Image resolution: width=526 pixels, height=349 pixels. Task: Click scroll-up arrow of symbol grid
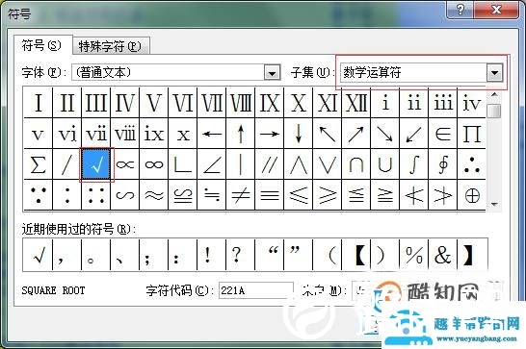(494, 95)
